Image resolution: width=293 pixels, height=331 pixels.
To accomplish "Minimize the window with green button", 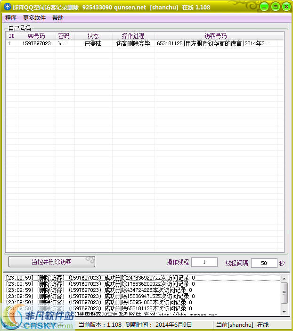I will pos(264,7).
